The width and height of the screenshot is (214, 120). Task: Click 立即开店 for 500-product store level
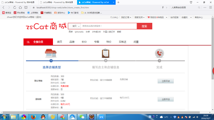coord(166,99)
